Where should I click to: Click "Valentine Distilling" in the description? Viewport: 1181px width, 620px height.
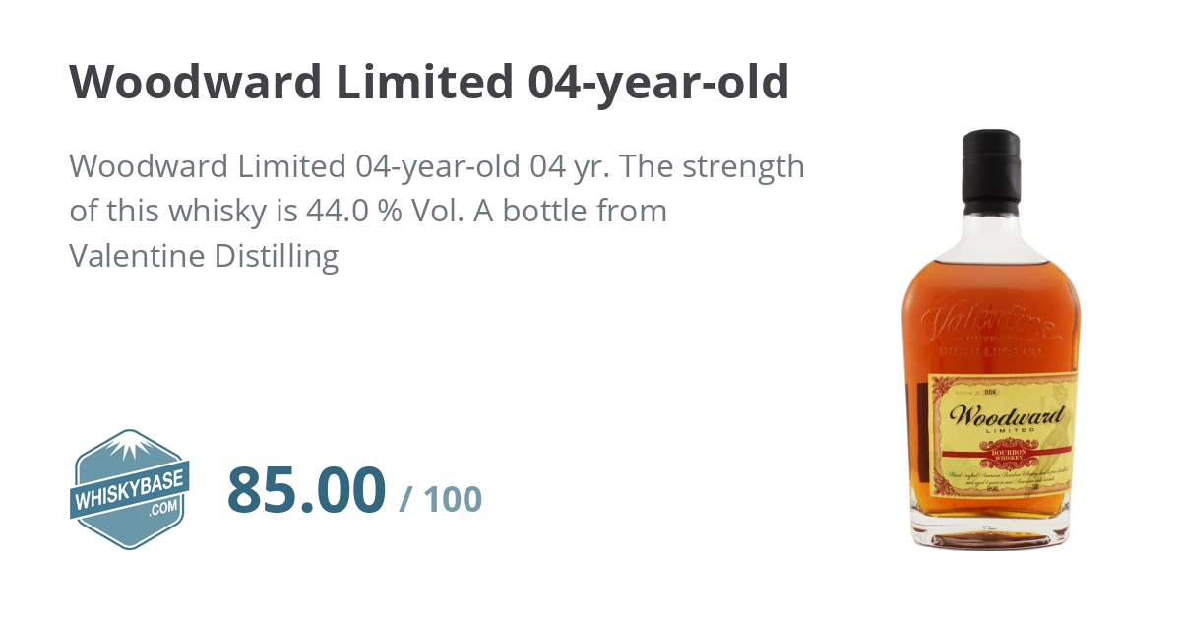tap(204, 256)
